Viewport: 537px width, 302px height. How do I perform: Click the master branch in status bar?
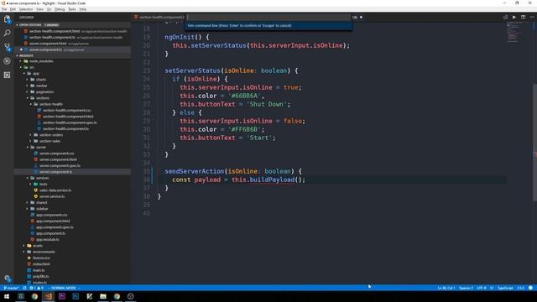(x=11, y=288)
